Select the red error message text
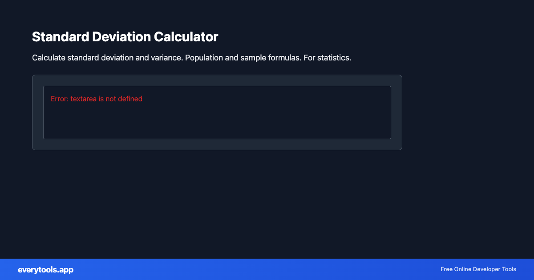This screenshot has width=534, height=280. (x=97, y=99)
